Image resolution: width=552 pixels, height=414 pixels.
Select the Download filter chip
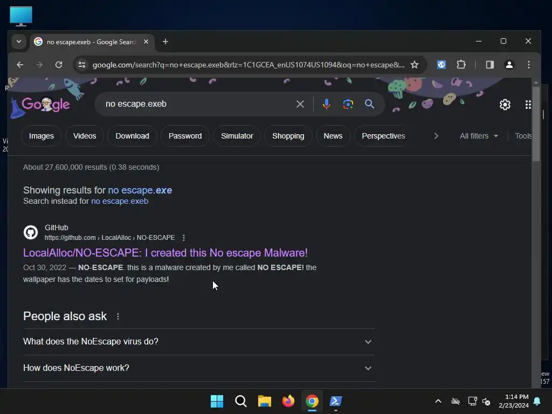click(133, 136)
